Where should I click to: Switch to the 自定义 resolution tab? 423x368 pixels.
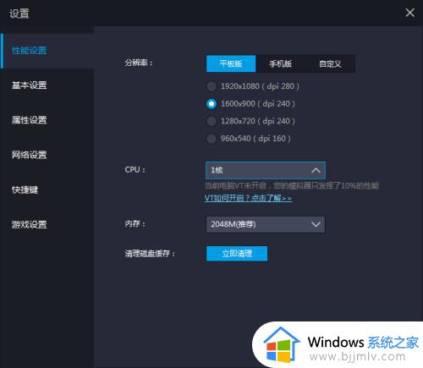[330, 63]
